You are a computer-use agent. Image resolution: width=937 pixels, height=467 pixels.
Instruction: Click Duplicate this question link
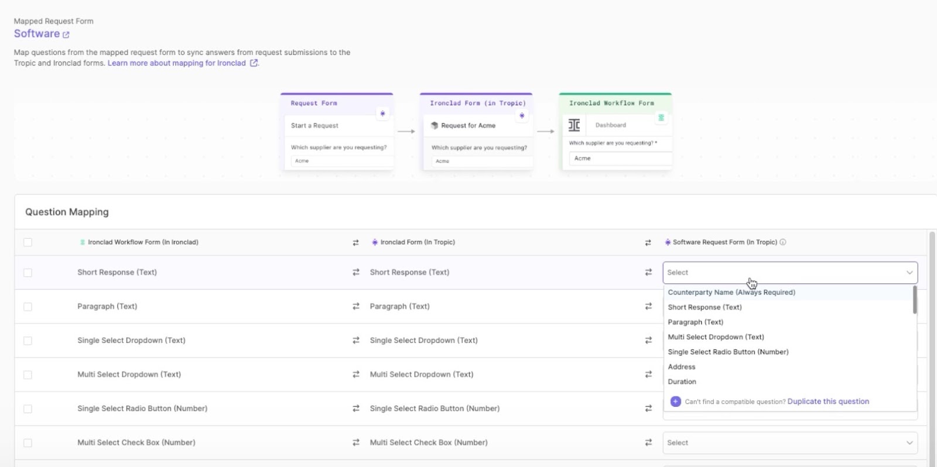pyautogui.click(x=828, y=401)
